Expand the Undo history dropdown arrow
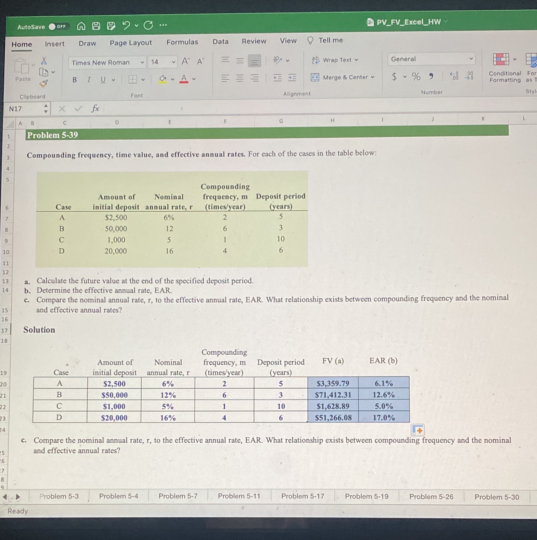Image resolution: width=537 pixels, height=540 pixels. (x=136, y=25)
